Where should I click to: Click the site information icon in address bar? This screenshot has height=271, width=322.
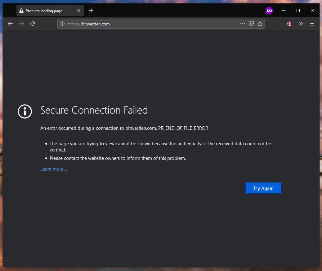pos(62,24)
